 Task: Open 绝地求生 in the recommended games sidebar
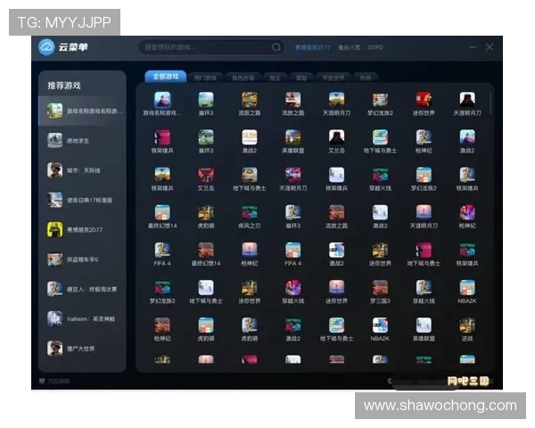click(x=86, y=141)
